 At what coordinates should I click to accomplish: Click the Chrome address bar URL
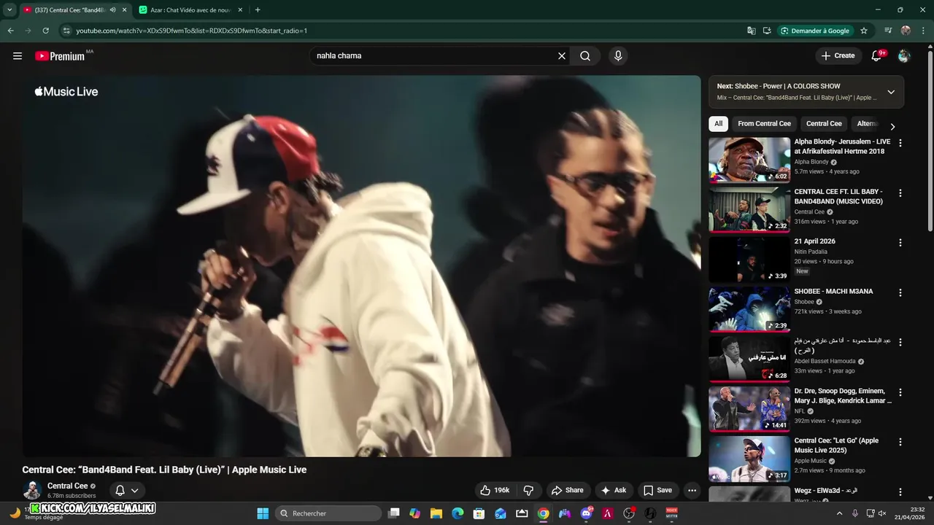[191, 31]
